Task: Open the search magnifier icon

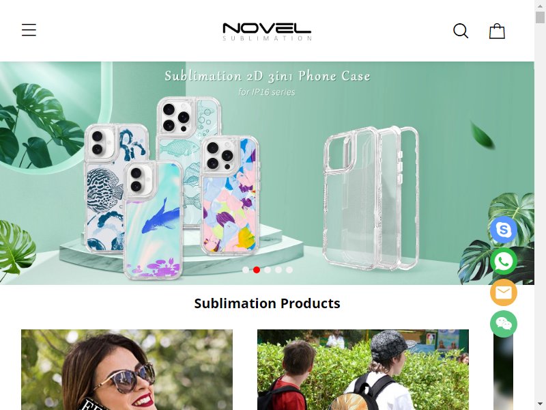Action: (x=460, y=31)
